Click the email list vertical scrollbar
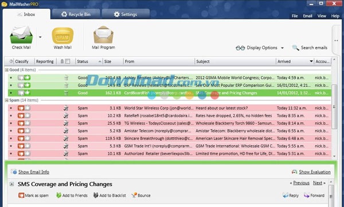Image resolution: width=344 pixels, height=207 pixels. click(x=334, y=107)
